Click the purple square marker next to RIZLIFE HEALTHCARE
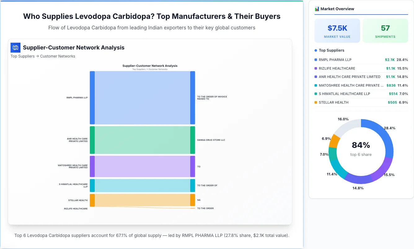 (316, 68)
